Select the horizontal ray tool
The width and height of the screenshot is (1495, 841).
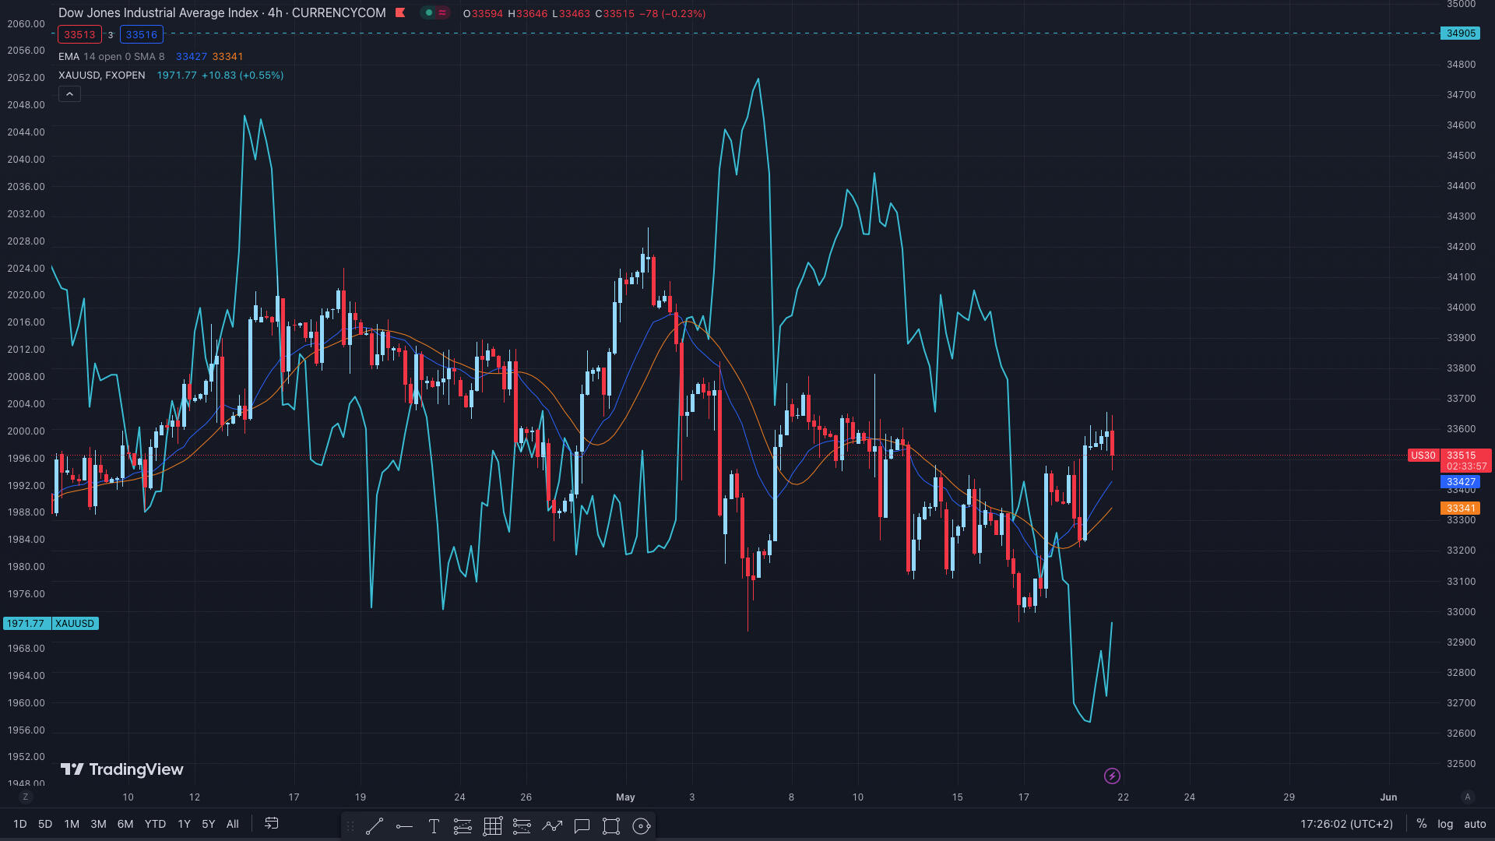coord(404,826)
